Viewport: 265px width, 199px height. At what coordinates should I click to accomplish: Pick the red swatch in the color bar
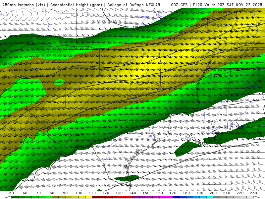pos(129,197)
